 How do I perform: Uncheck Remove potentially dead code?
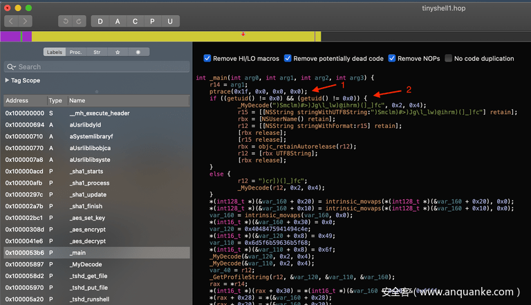[288, 59]
